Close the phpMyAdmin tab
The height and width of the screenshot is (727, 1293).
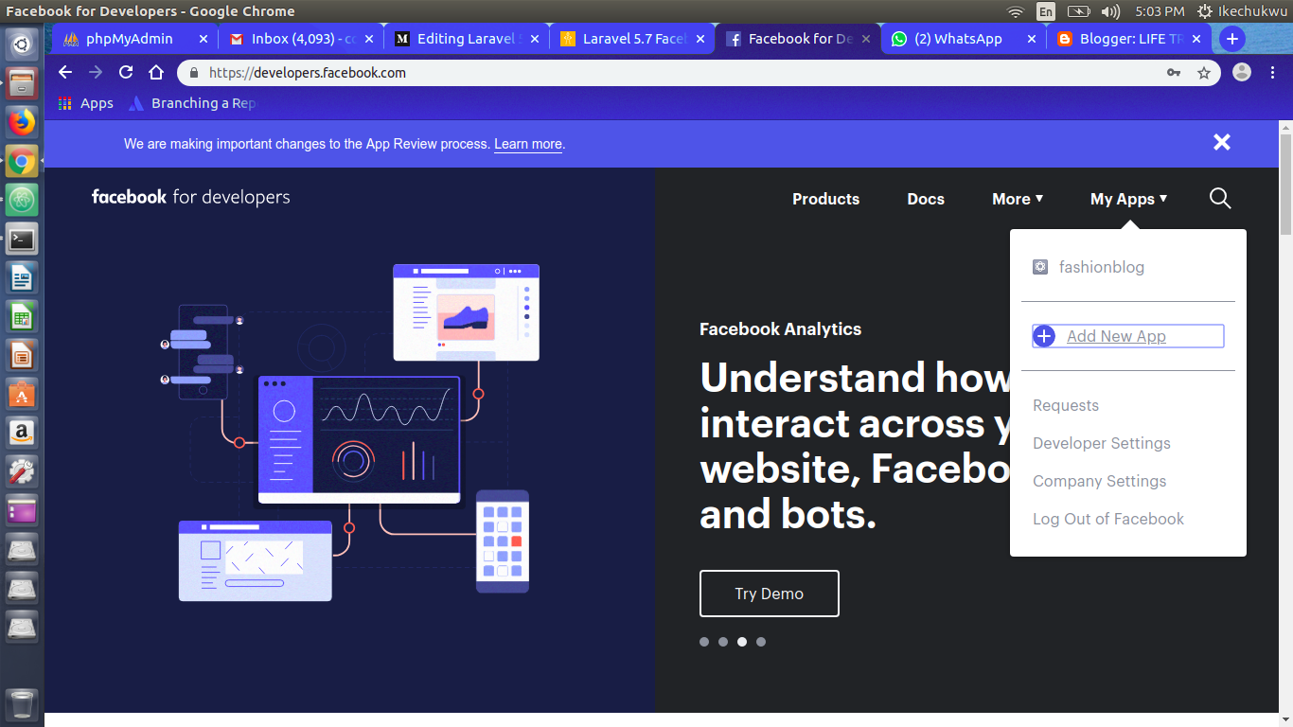point(204,39)
